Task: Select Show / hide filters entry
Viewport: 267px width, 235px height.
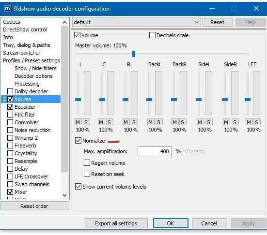Action: pos(35,68)
